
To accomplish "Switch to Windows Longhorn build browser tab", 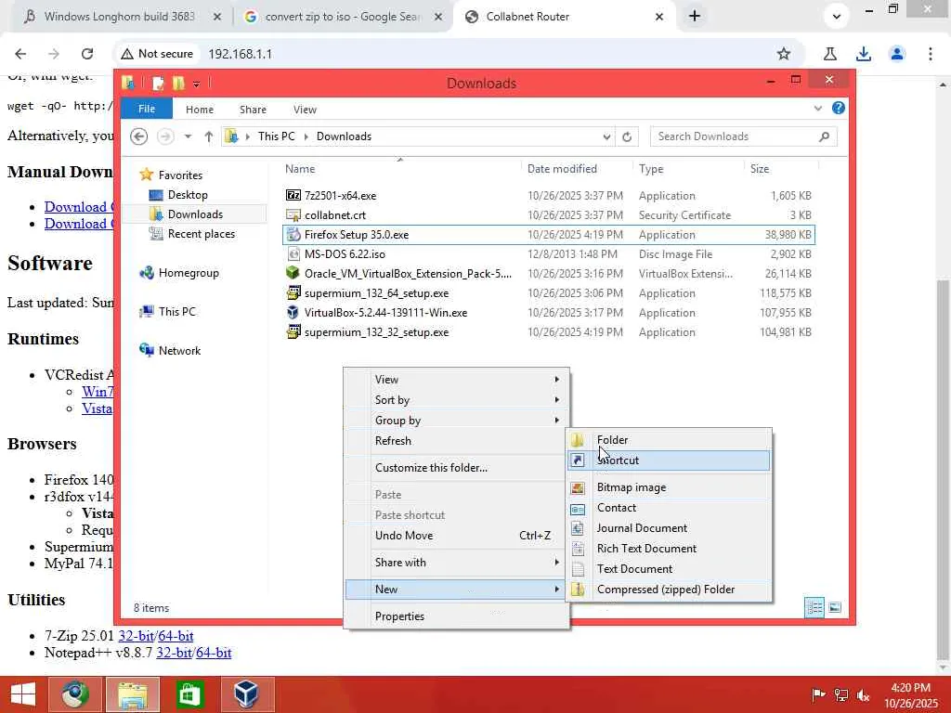I will point(119,17).
